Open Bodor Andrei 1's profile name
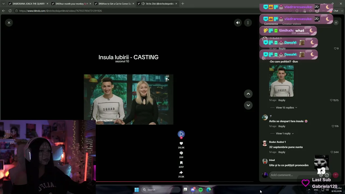345x194 pixels. (x=277, y=142)
